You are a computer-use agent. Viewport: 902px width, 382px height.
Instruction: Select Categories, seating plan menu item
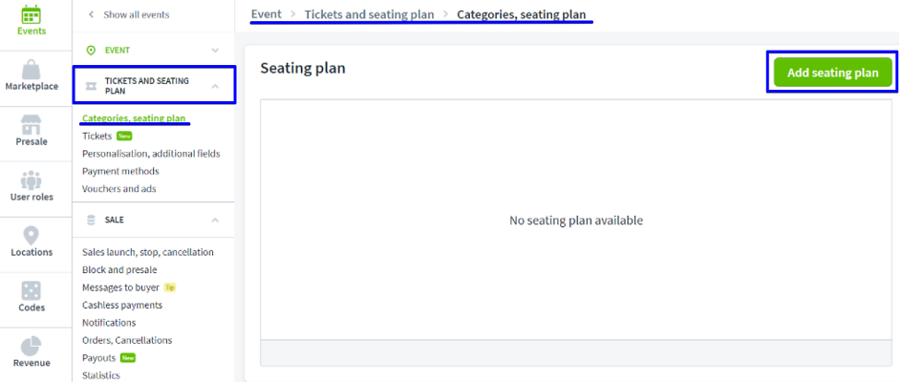134,118
